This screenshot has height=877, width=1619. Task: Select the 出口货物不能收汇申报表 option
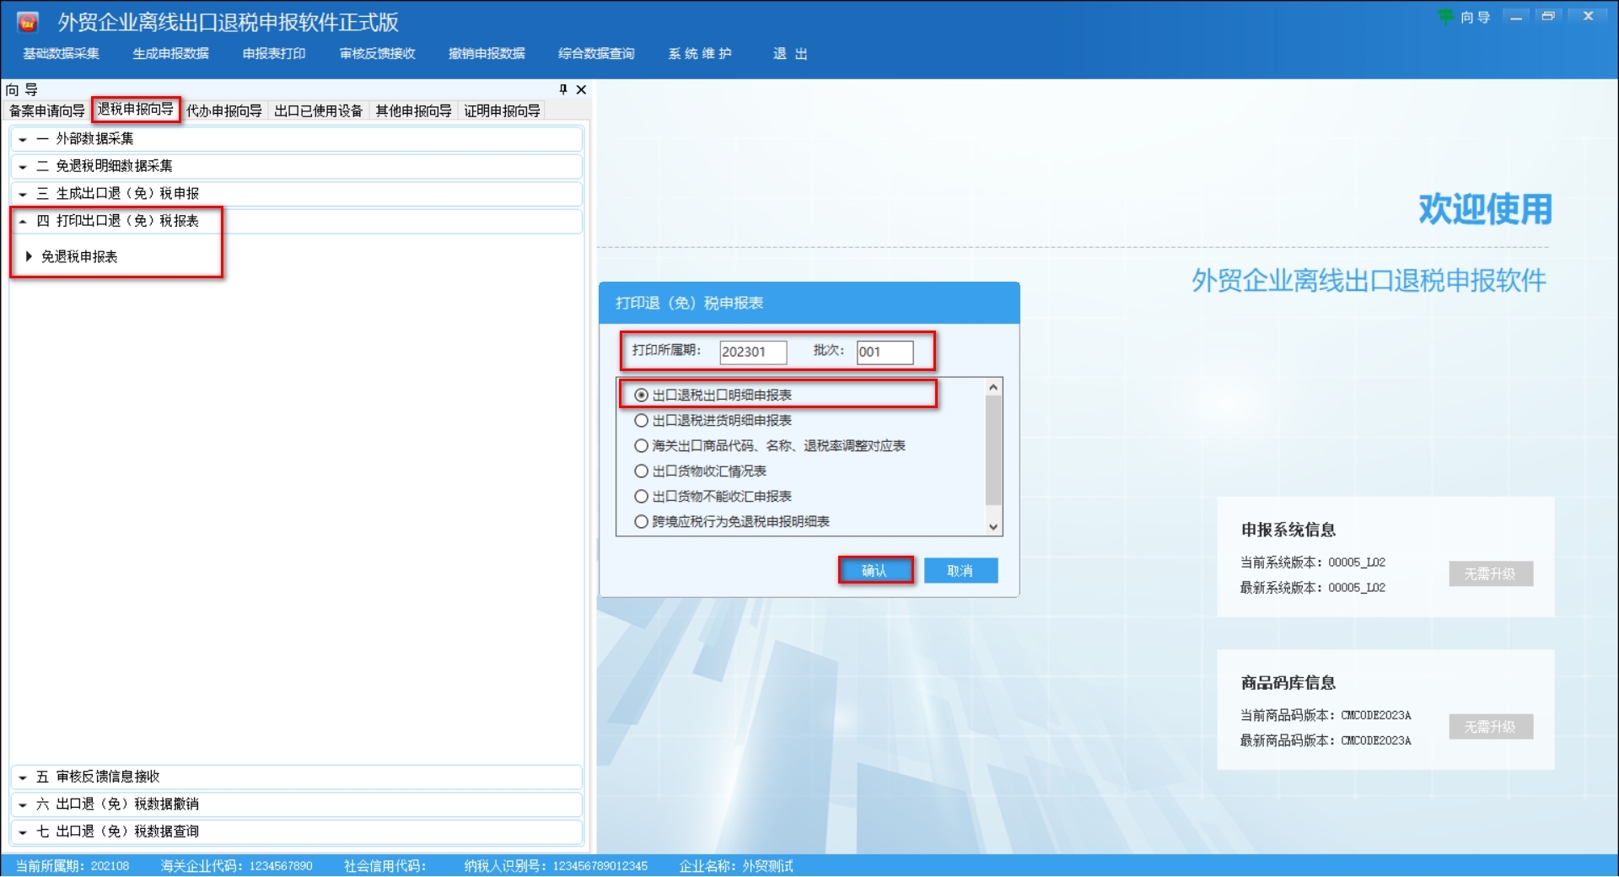click(x=641, y=496)
